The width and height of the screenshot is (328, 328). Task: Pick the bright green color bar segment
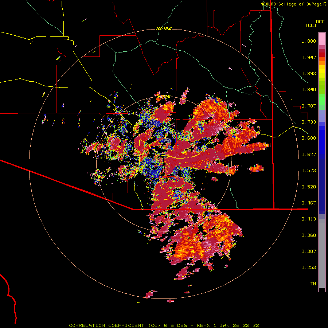point(322,99)
